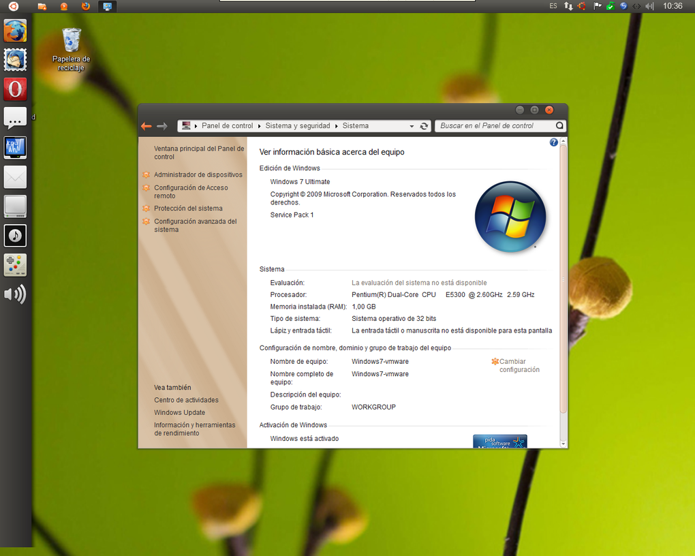Screen dimensions: 695x556
Task: Open Protección del sistema
Action: [188, 208]
